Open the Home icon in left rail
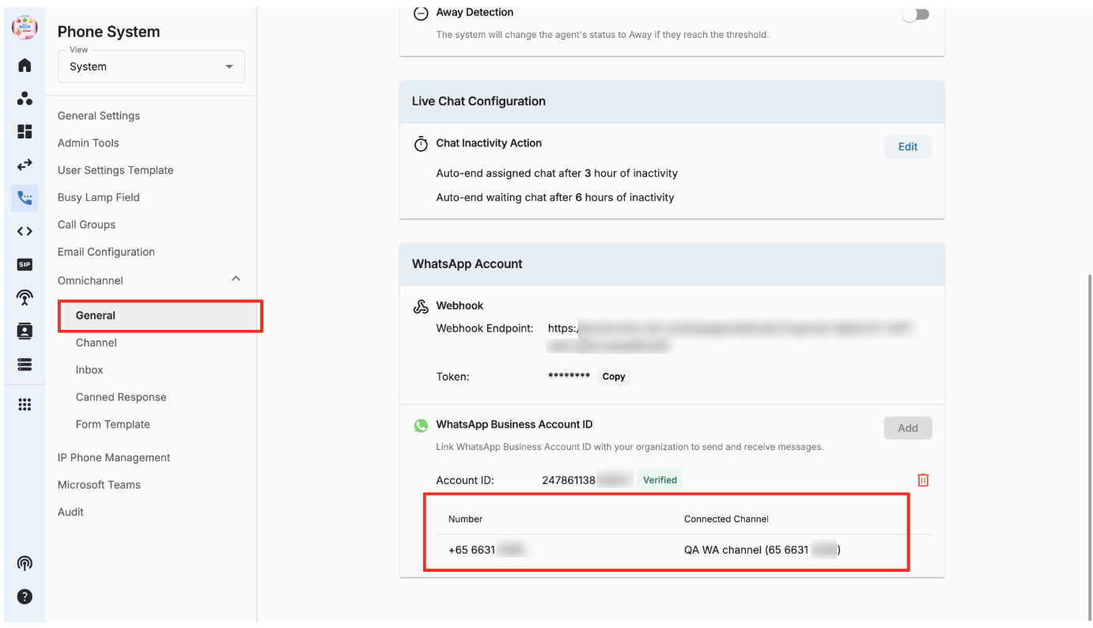1093x628 pixels. (25, 65)
